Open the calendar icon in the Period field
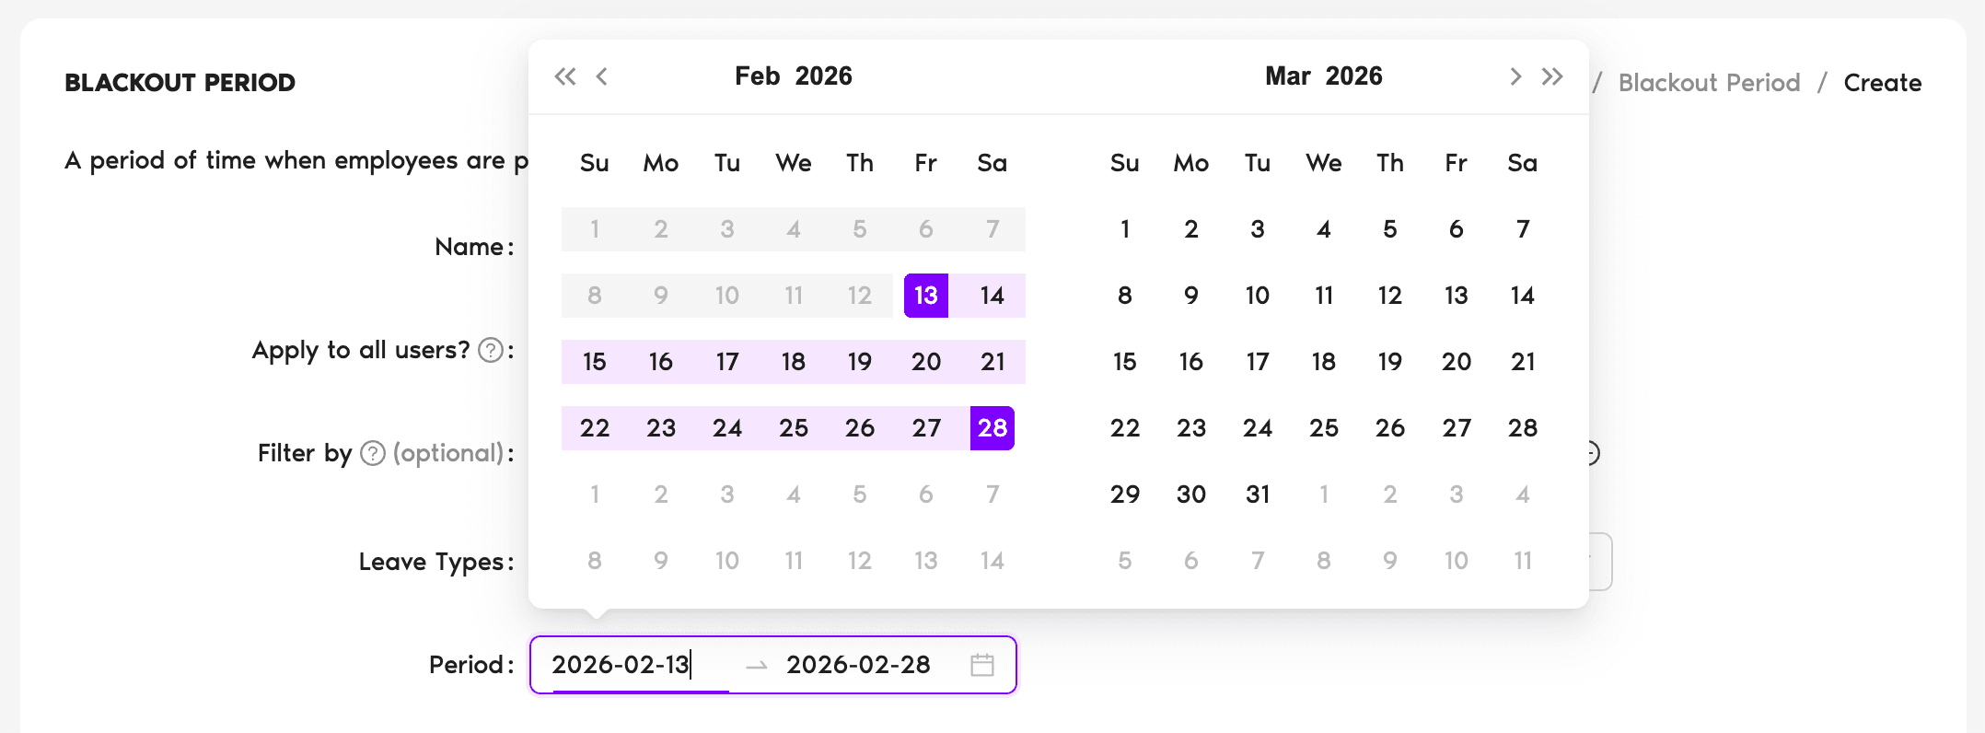The image size is (1985, 733). 981,664
